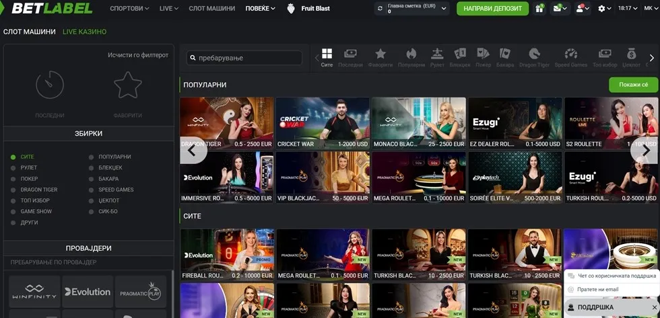Click the Последни clock icon in sidebar

coord(50,86)
